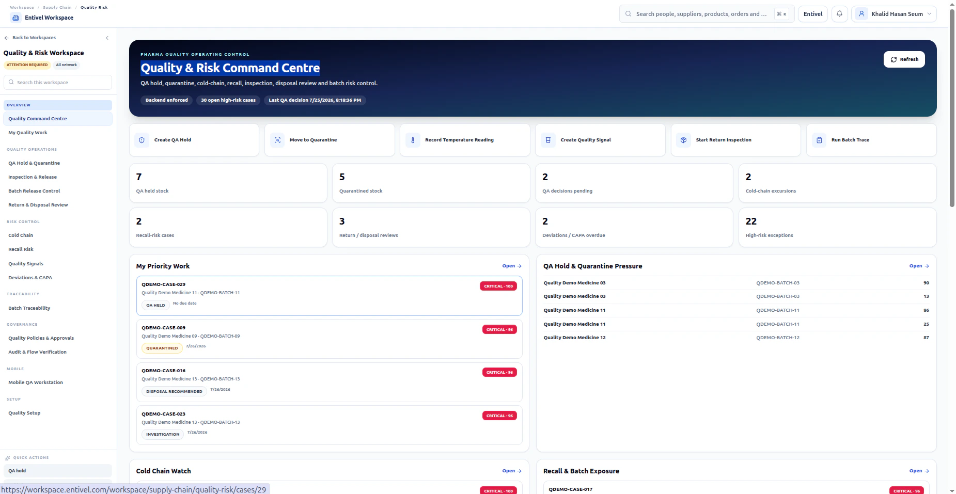The image size is (956, 494).
Task: Click the Backend enforced chip
Action: (166, 100)
